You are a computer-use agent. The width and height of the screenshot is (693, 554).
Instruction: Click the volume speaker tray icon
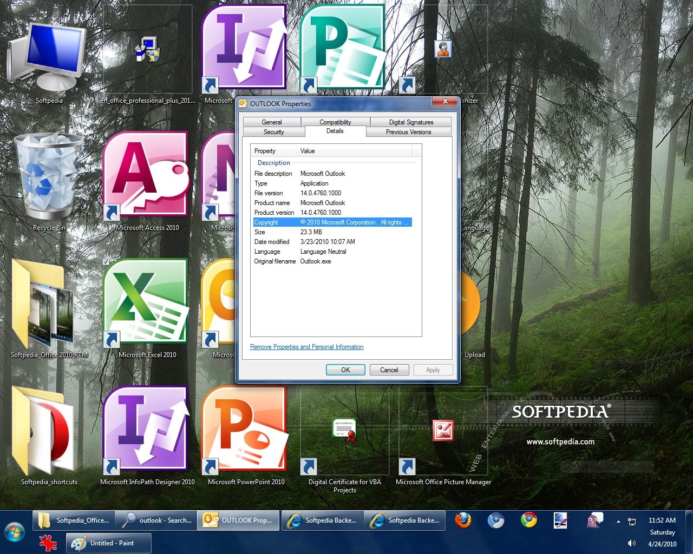(x=631, y=543)
